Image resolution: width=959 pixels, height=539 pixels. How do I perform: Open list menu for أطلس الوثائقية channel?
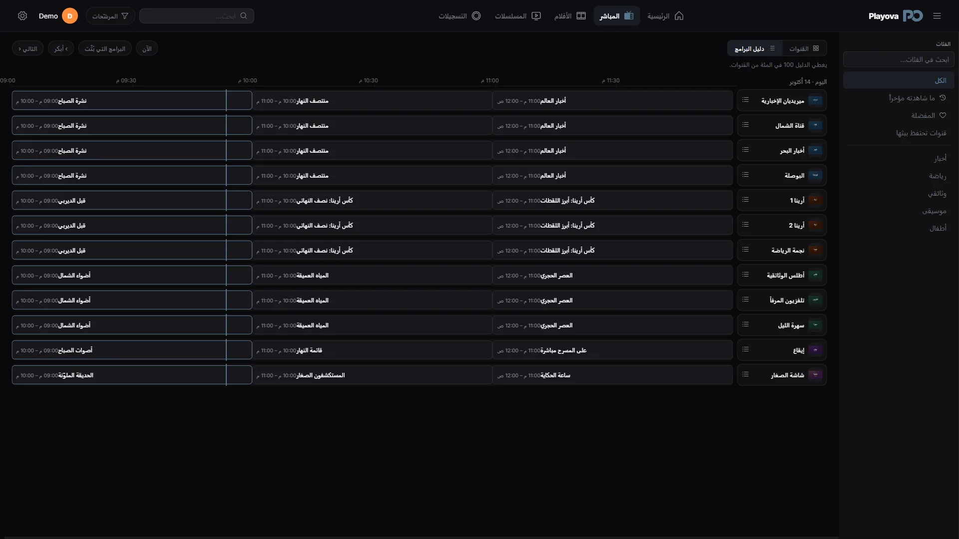(x=745, y=275)
